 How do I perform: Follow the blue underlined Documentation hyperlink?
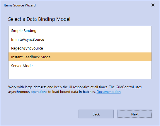point(108,92)
